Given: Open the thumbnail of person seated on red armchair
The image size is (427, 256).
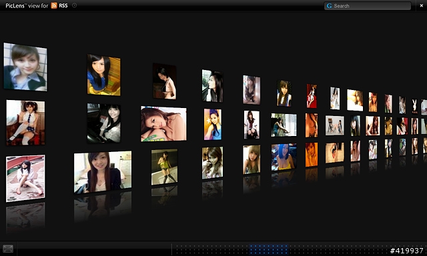Looking at the screenshot, I should coord(25,123).
